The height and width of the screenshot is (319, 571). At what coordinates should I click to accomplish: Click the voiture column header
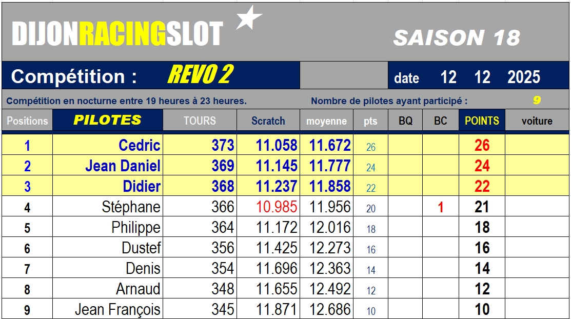(x=537, y=121)
